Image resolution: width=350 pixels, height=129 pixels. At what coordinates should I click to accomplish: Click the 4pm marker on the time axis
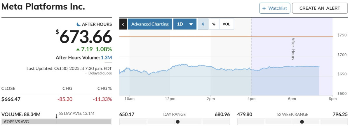(251, 99)
